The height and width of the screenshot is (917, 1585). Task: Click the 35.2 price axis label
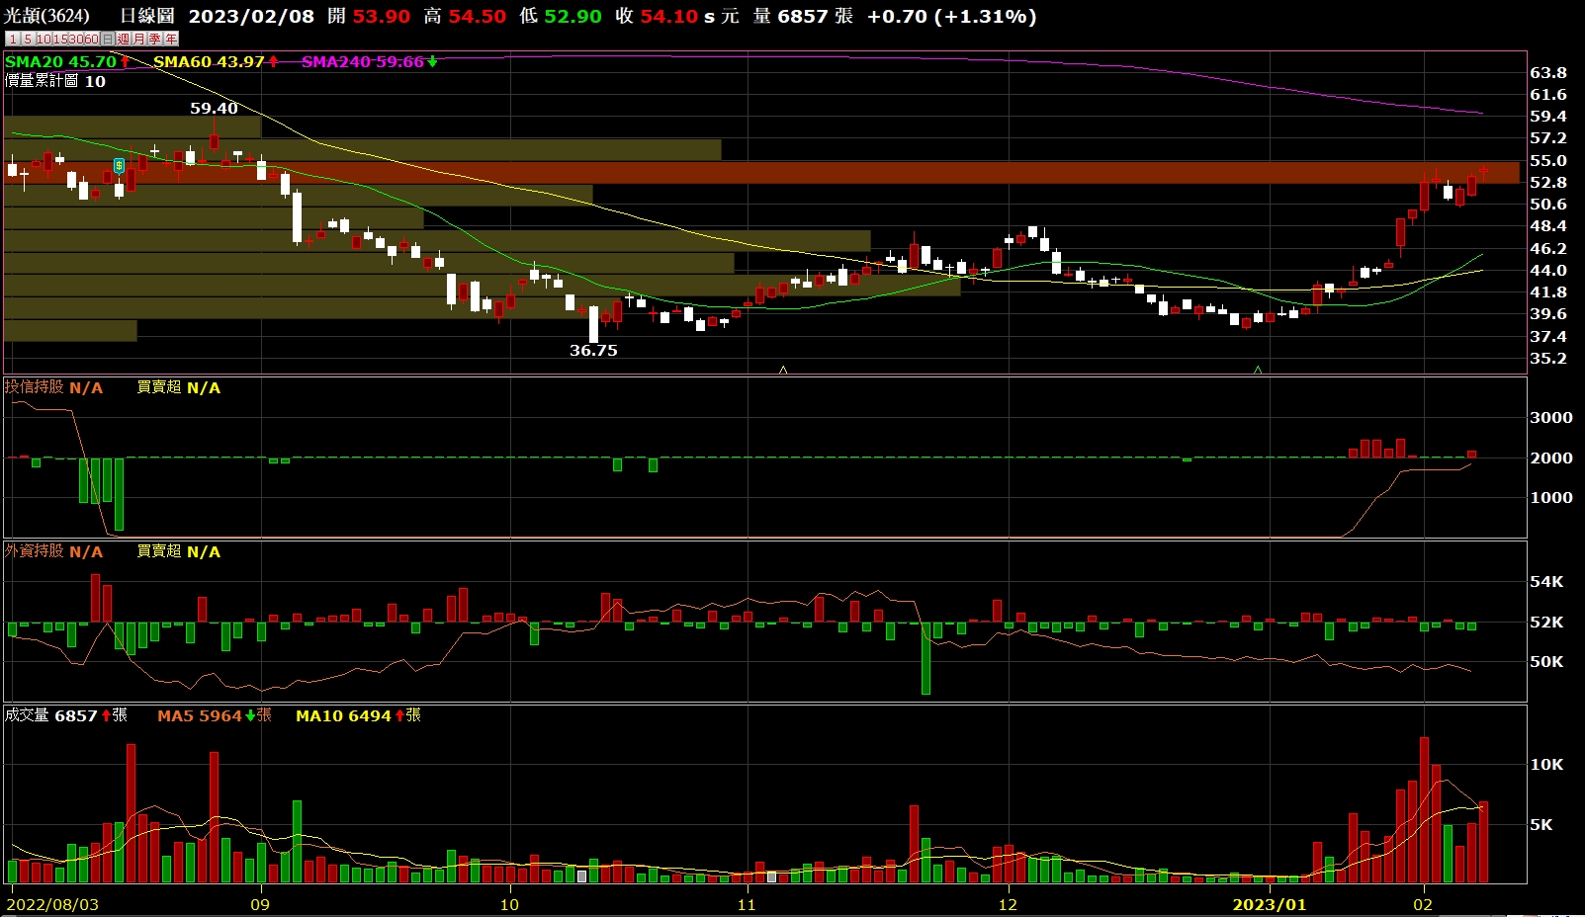pos(1548,358)
